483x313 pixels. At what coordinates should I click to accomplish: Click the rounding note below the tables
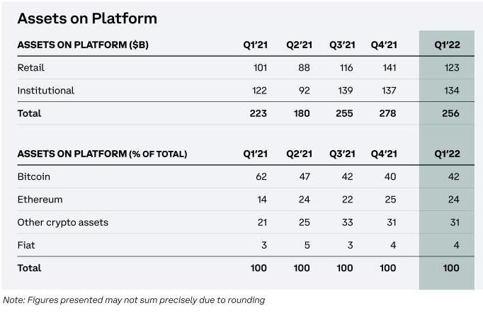point(134,300)
